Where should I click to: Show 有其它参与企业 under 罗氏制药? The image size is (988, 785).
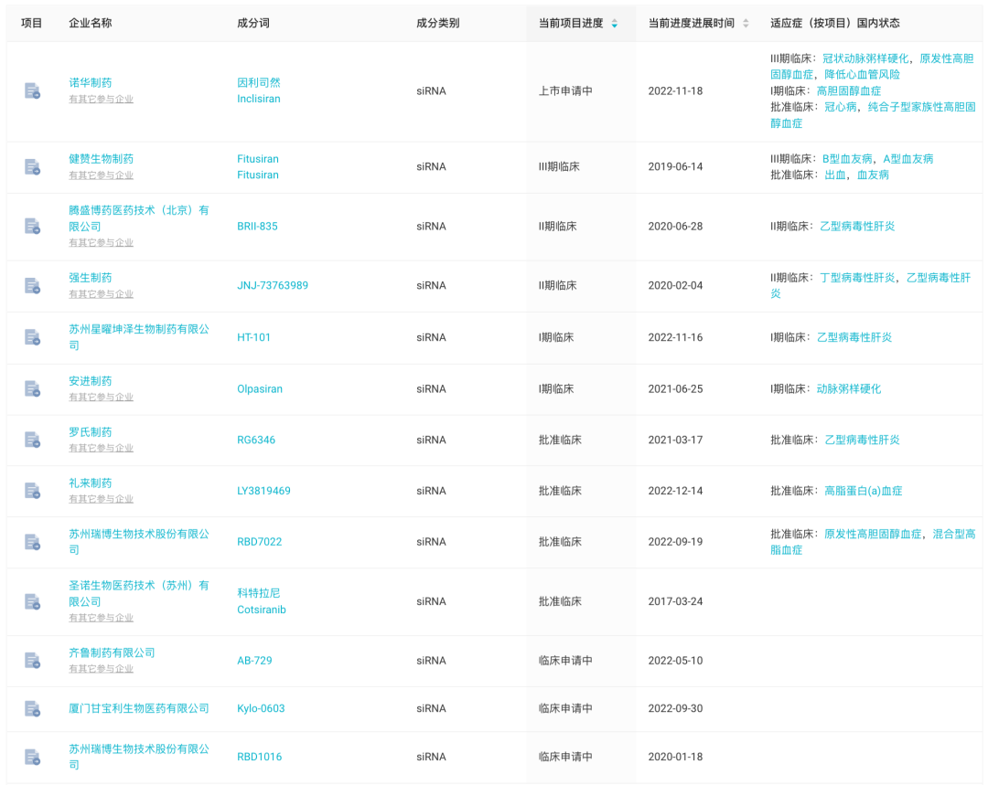(101, 448)
